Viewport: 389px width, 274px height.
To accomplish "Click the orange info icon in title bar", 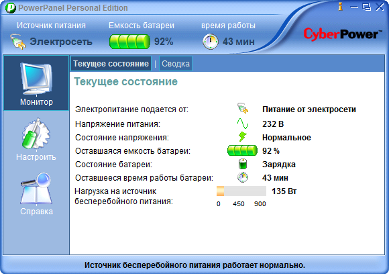I will coord(341,7).
